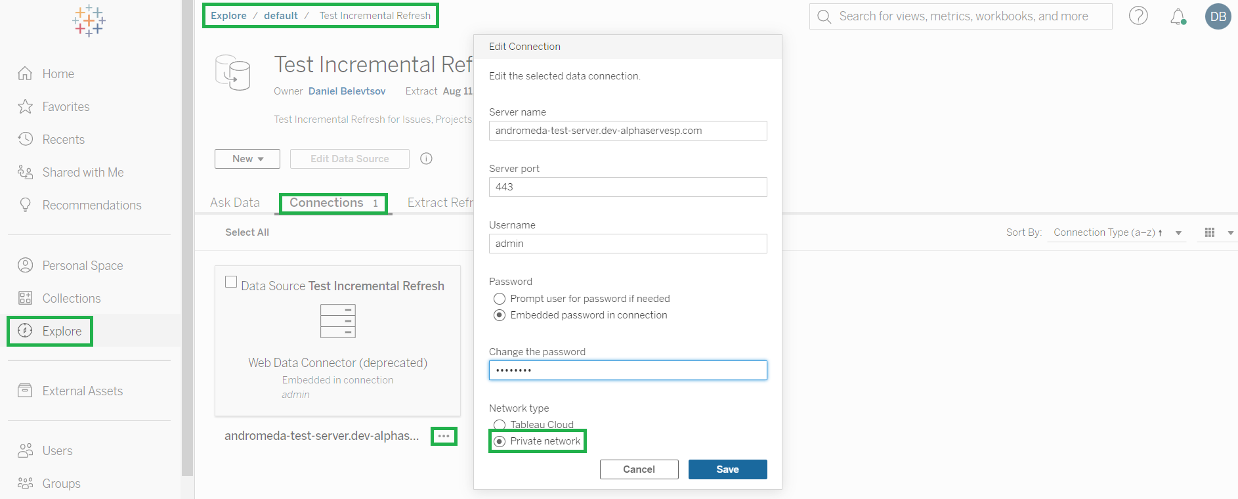Click the search magnifier icon
The height and width of the screenshot is (499, 1238).
(x=824, y=16)
